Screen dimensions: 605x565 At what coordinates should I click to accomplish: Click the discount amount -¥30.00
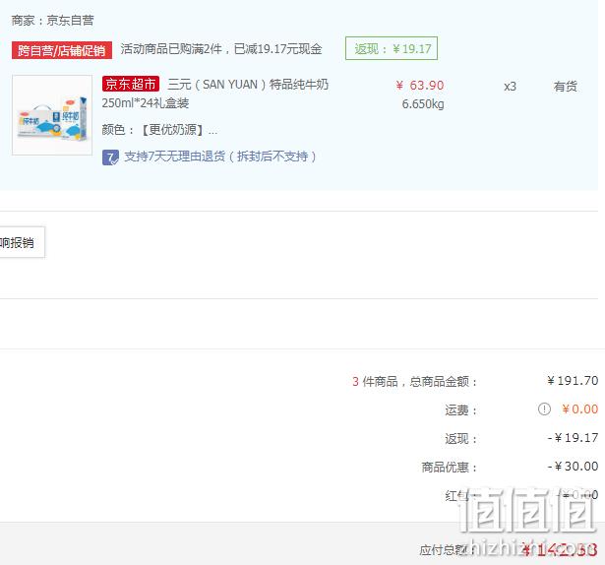click(573, 467)
